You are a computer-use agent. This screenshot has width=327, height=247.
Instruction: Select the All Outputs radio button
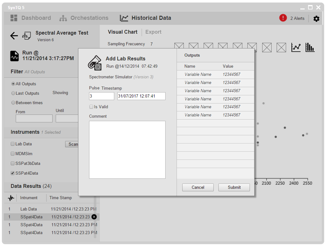pyautogui.click(x=13, y=84)
